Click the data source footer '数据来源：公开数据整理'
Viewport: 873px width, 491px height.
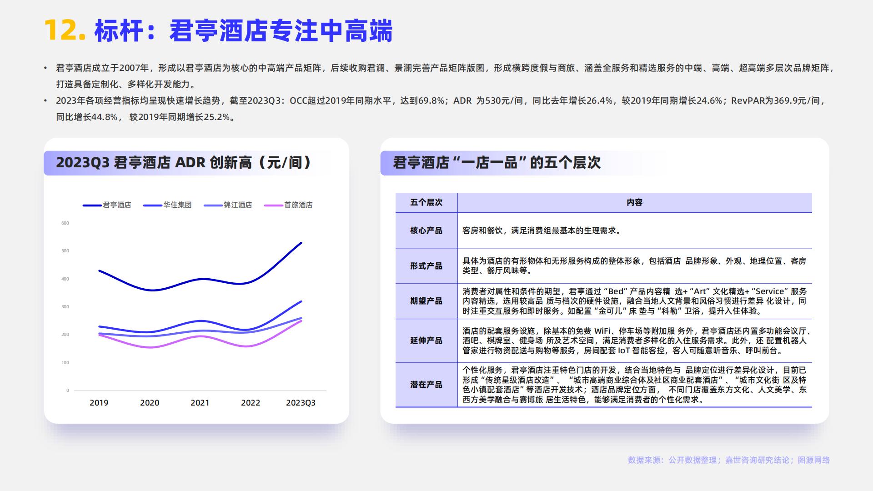[x=729, y=460]
